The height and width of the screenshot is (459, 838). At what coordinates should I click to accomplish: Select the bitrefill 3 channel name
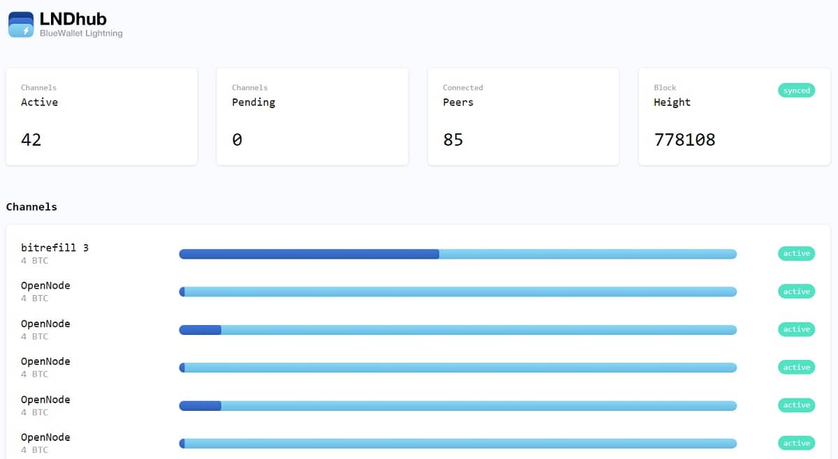(54, 248)
